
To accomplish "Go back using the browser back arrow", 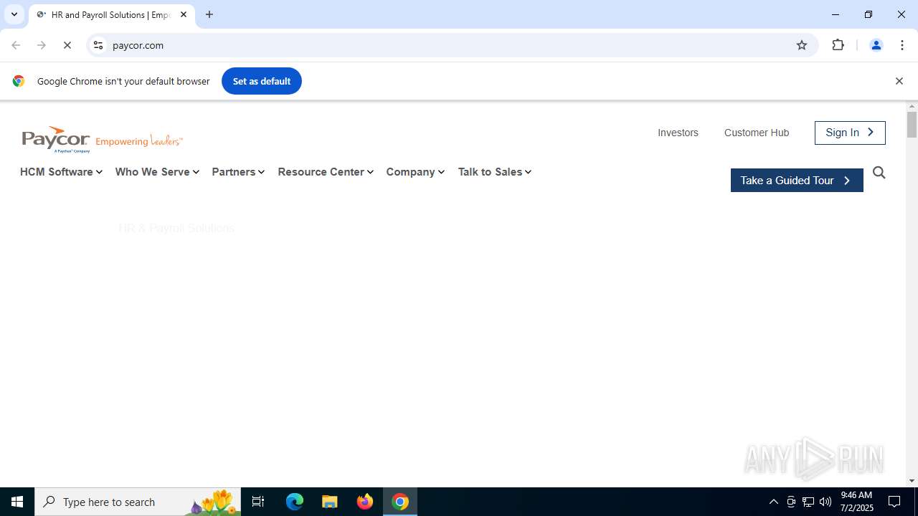I will pyautogui.click(x=16, y=45).
